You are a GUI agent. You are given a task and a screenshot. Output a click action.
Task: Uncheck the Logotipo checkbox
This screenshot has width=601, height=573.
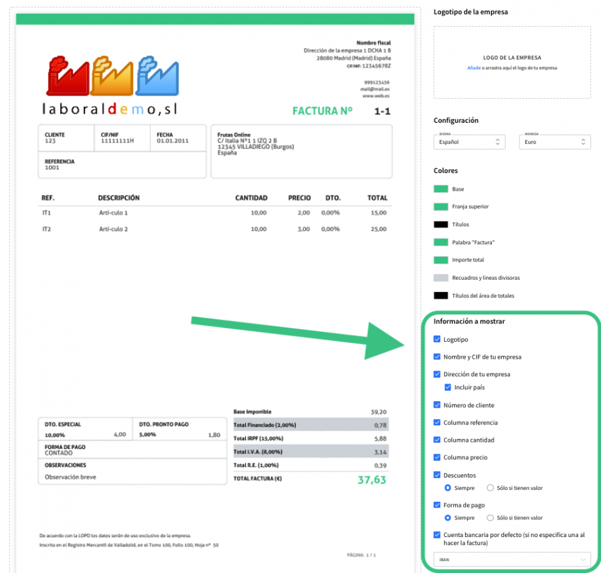click(437, 340)
